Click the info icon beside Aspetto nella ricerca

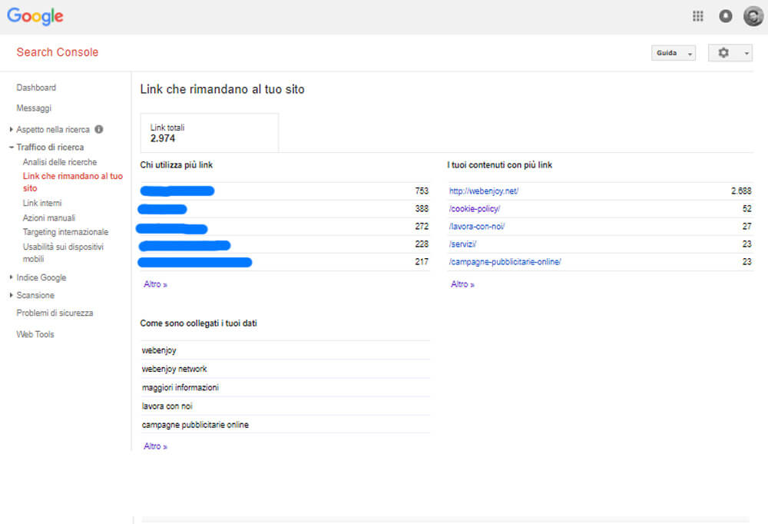[x=99, y=129]
